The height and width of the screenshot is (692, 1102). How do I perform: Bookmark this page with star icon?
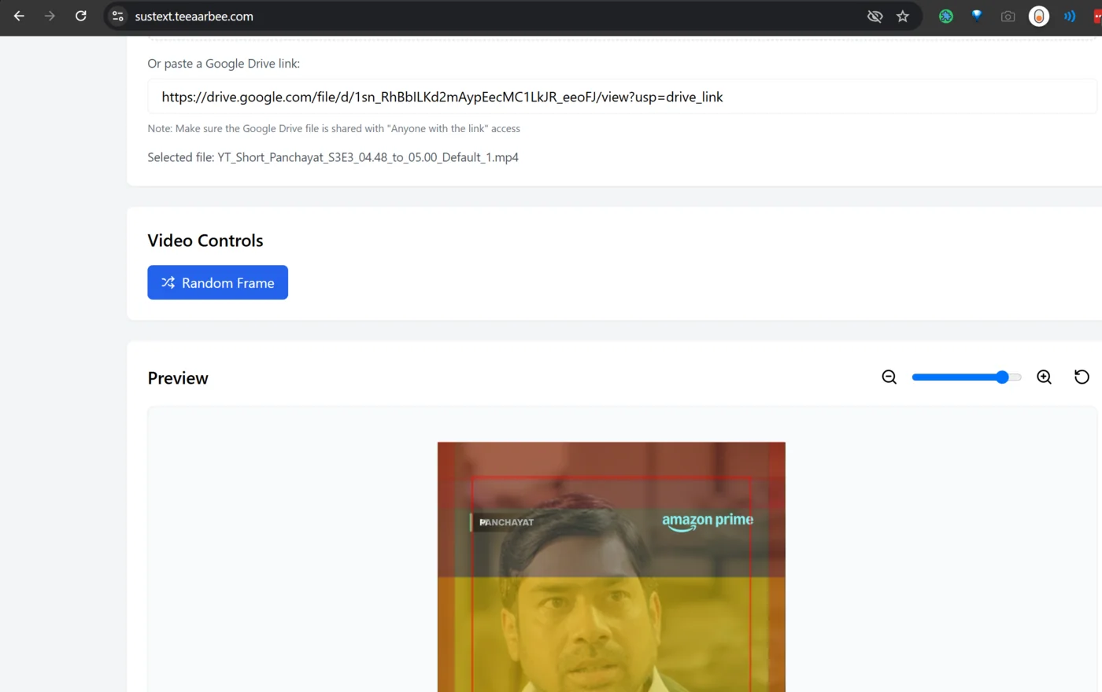(903, 16)
